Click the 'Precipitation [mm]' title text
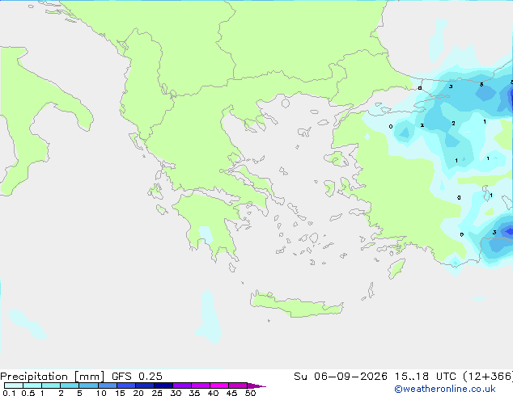Screen dimensions: 513x396 52,377
